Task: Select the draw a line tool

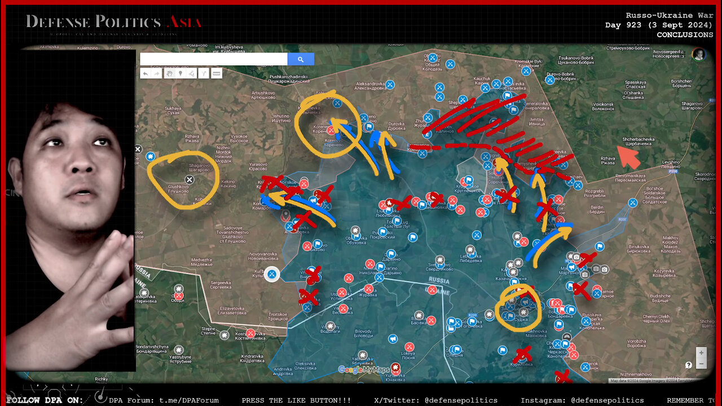Action: tap(192, 73)
